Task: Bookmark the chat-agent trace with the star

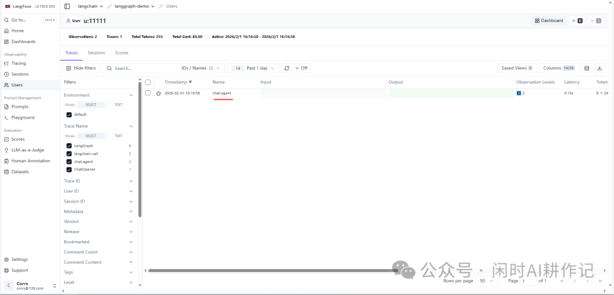Action: coord(159,94)
